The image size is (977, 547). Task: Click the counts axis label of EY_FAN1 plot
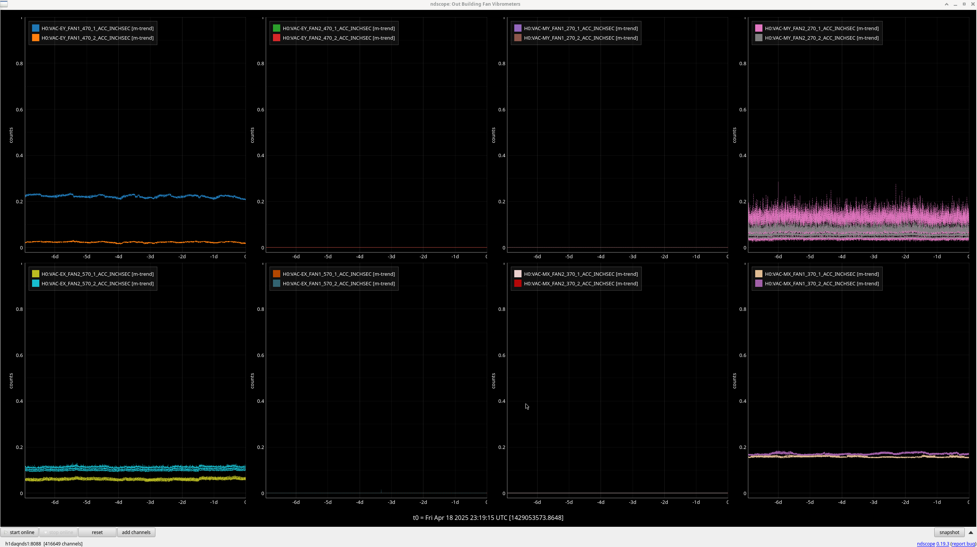click(x=11, y=135)
